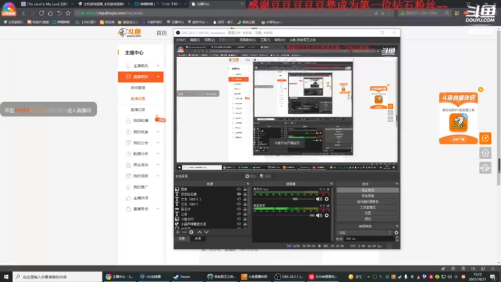
Task: Expand the 主播相关 sidebar section
Action: pos(158,66)
